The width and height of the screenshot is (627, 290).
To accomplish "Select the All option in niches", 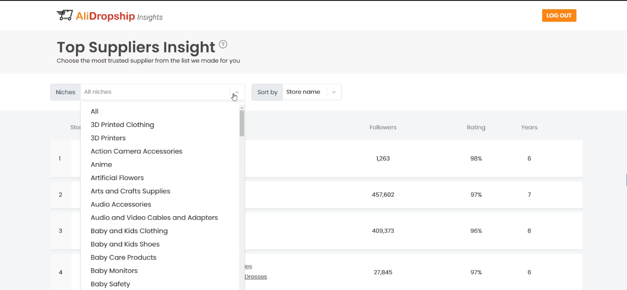I will coord(95,111).
